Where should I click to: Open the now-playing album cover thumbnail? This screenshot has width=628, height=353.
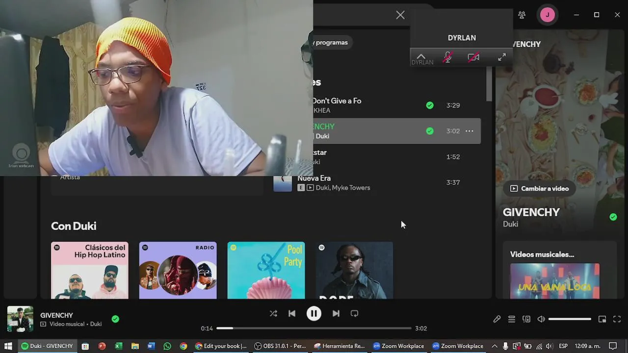click(x=20, y=319)
